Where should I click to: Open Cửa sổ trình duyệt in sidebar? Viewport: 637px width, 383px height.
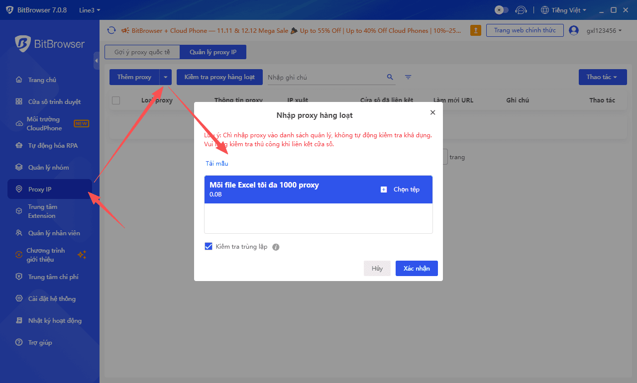coord(54,101)
